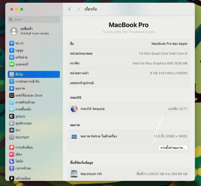Go forward with the right chevron
This screenshot has height=186, width=201.
79,9
